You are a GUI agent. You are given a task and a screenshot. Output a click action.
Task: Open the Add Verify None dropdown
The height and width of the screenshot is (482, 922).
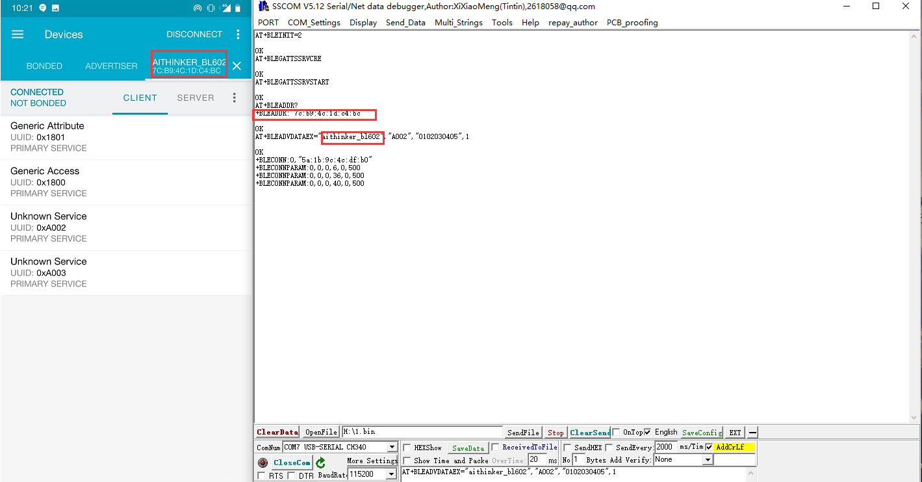point(708,459)
